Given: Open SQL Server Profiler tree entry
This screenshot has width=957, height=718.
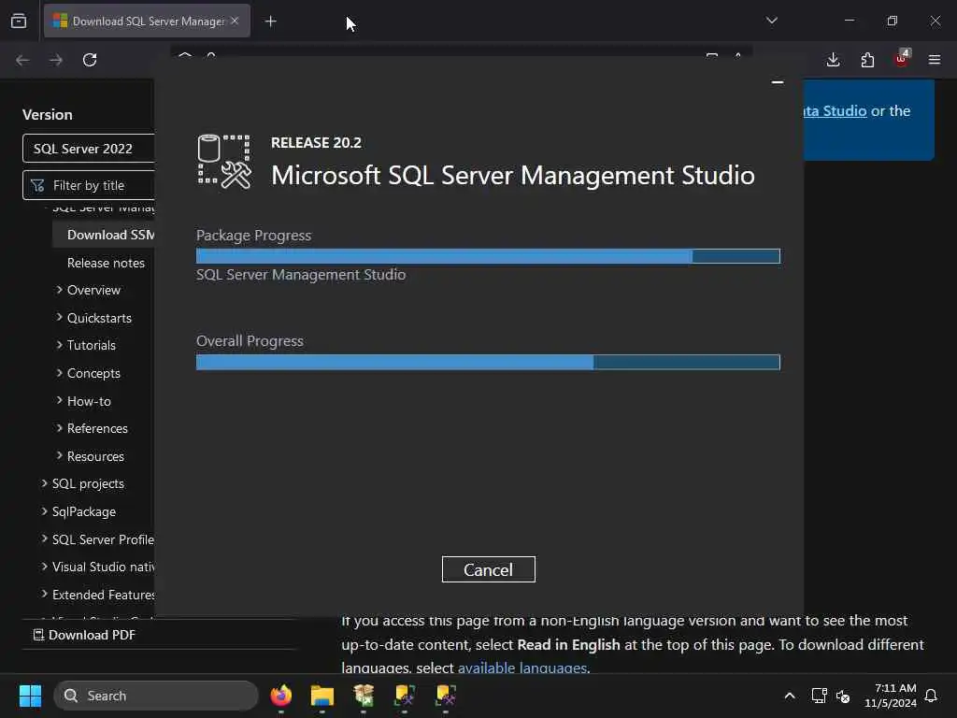Looking at the screenshot, I should click(103, 539).
